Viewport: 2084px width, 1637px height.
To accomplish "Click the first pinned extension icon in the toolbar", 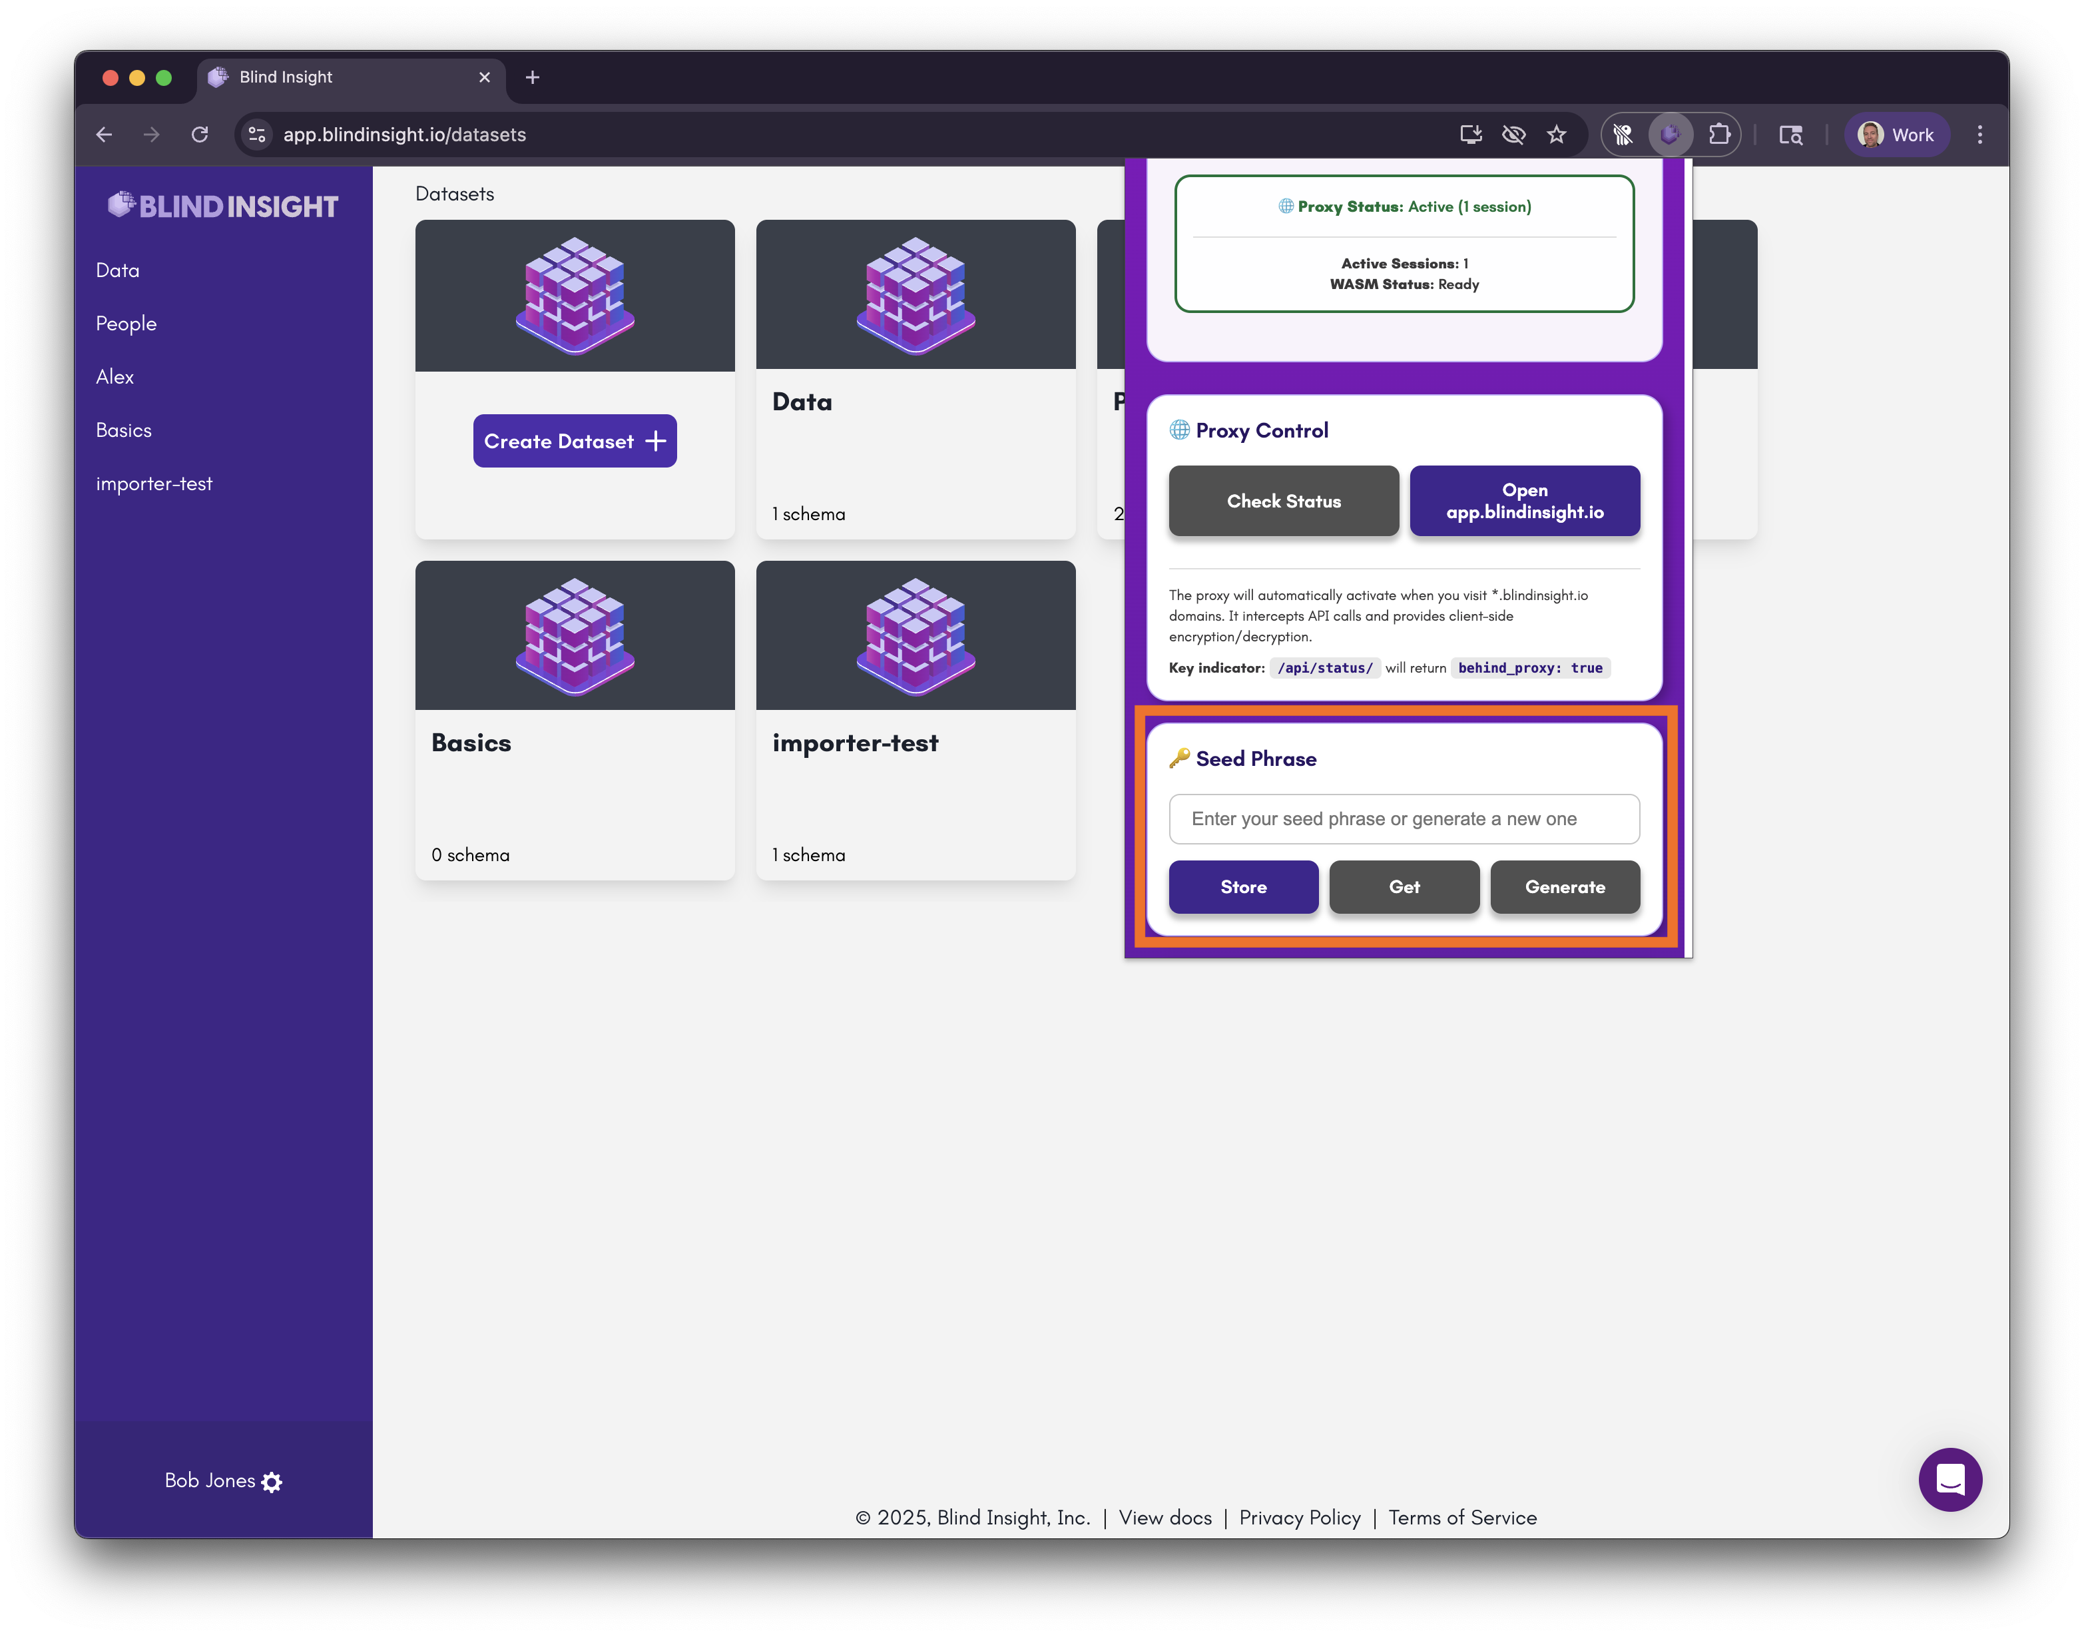I will (x=1623, y=135).
